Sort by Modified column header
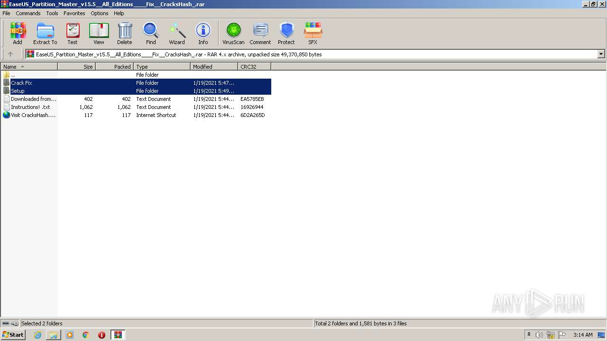 pyautogui.click(x=214, y=67)
